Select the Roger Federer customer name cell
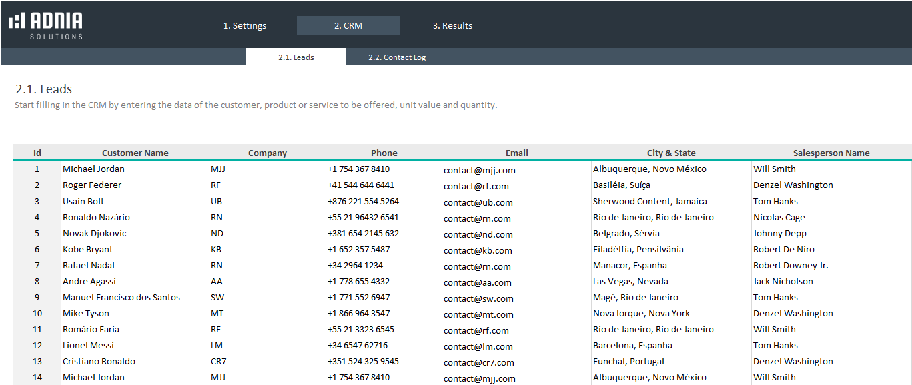This screenshot has height=385, width=912. (92, 185)
